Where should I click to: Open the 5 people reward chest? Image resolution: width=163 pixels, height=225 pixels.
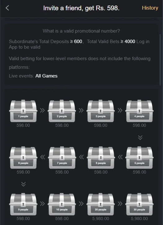(139, 157)
